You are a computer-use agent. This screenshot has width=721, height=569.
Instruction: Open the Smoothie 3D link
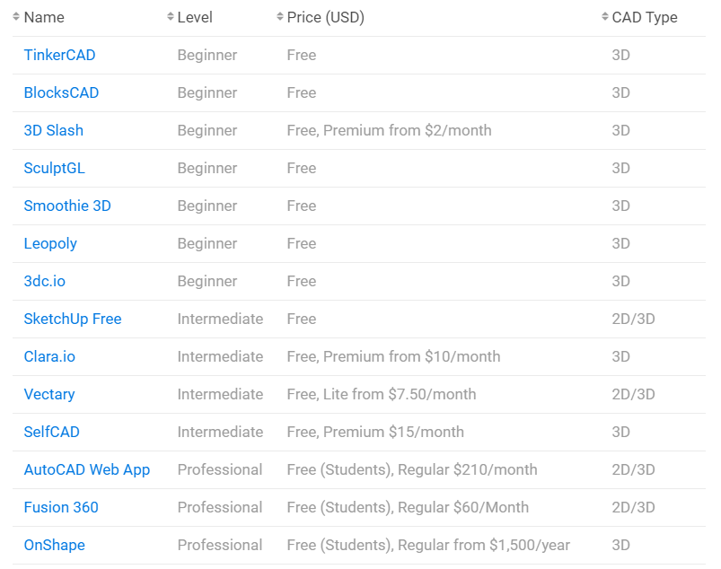(x=67, y=206)
